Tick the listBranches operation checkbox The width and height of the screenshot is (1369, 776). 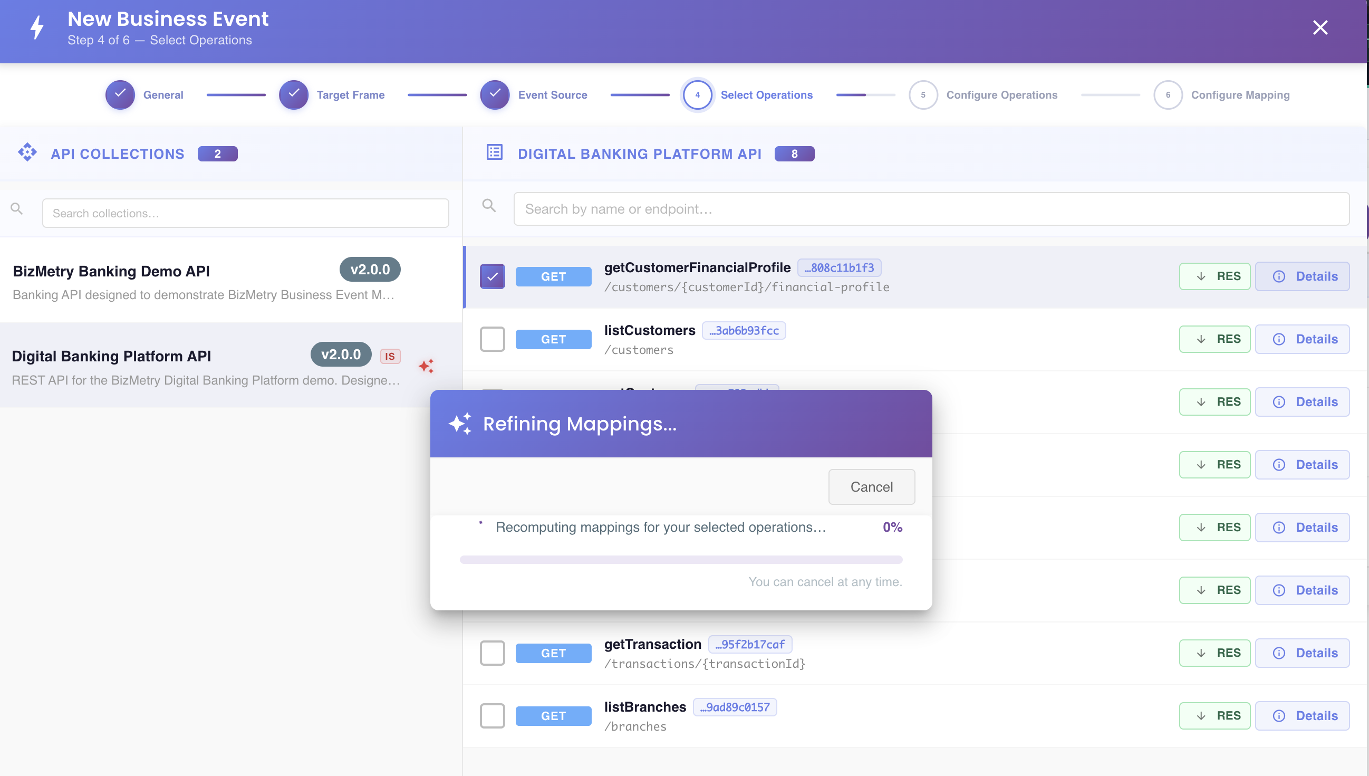click(492, 716)
